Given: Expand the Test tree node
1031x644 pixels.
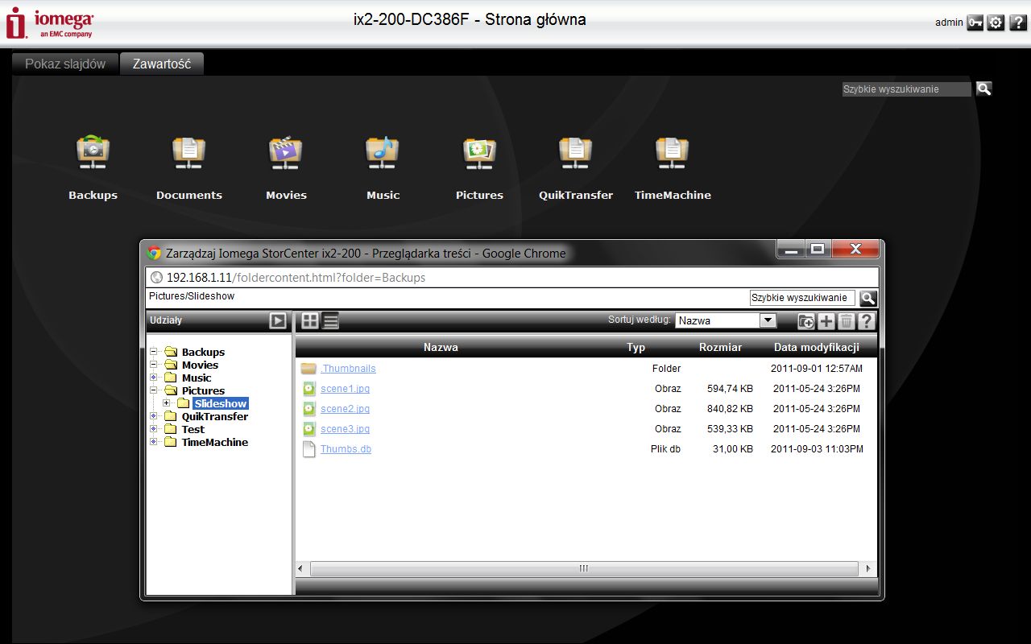Looking at the screenshot, I should pyautogui.click(x=154, y=429).
